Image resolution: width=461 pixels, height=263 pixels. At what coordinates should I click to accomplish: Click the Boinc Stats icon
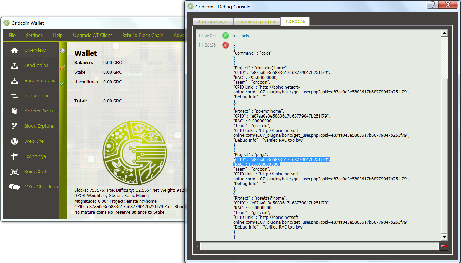pyautogui.click(x=14, y=172)
